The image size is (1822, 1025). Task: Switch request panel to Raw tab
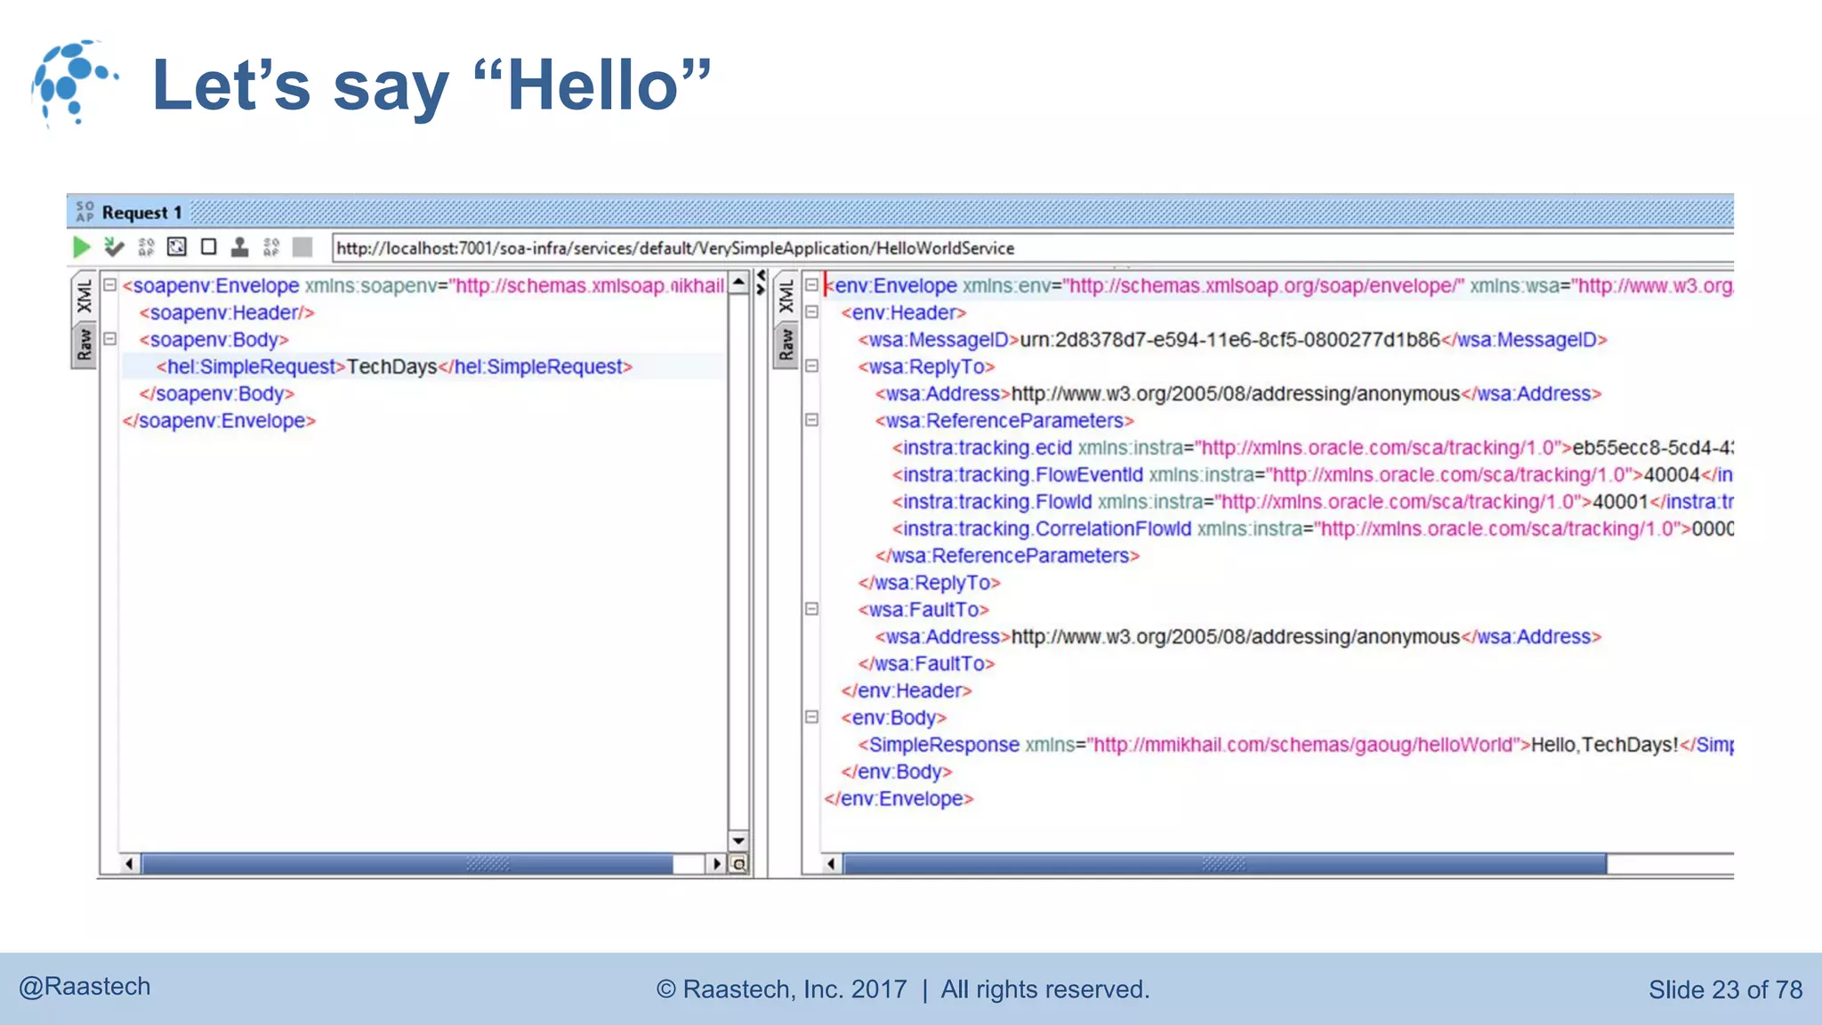click(84, 344)
